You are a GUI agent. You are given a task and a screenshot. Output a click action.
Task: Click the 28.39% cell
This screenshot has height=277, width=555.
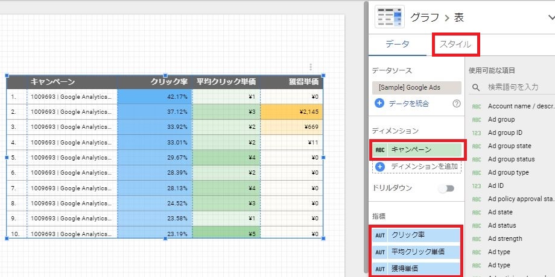pyautogui.click(x=154, y=173)
